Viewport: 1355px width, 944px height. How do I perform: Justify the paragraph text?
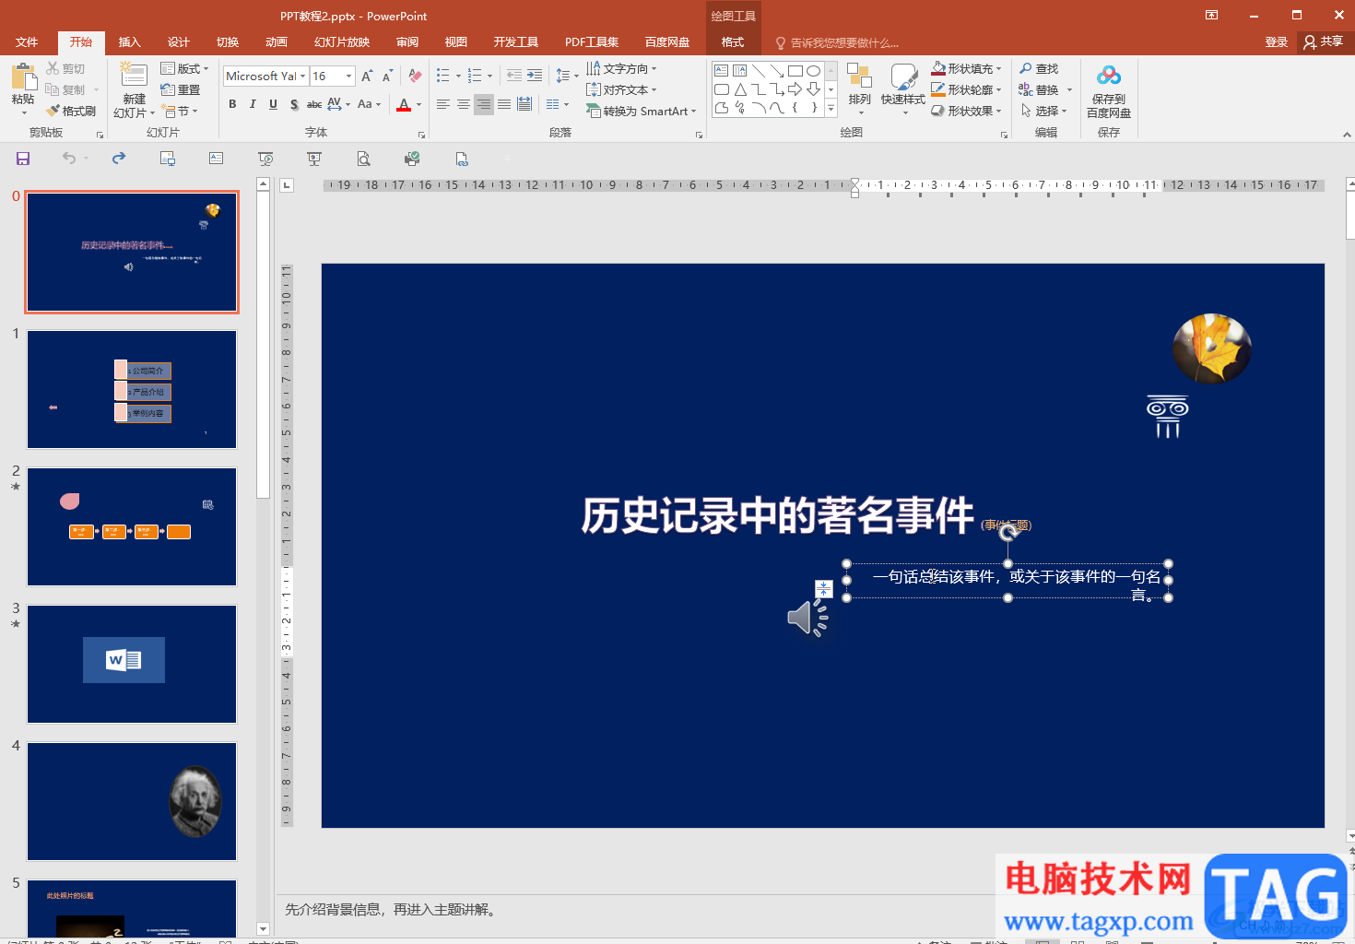click(504, 104)
